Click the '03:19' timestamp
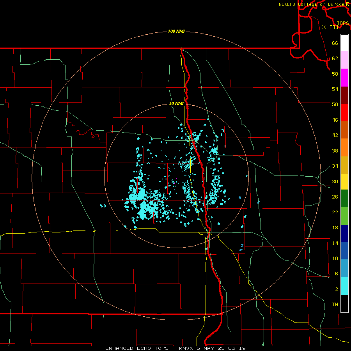The image size is (351, 351). point(237,348)
